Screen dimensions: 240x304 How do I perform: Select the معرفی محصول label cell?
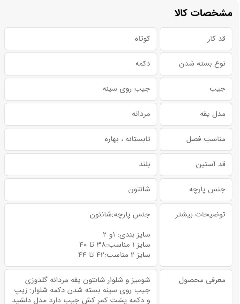[196, 286]
